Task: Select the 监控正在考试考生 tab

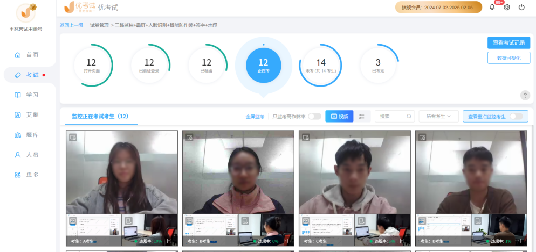Action: pos(100,116)
